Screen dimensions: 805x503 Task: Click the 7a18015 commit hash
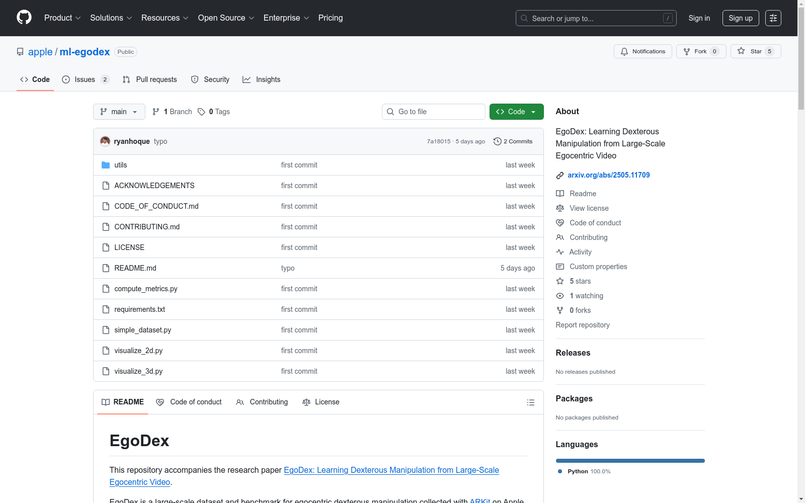pyautogui.click(x=439, y=141)
